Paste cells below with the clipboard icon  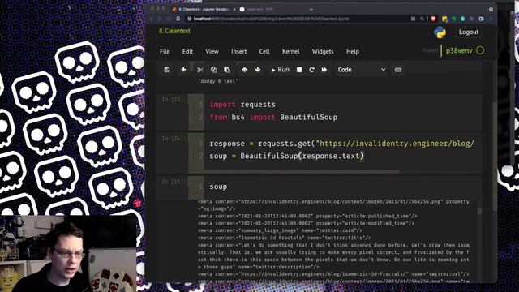[227, 70]
